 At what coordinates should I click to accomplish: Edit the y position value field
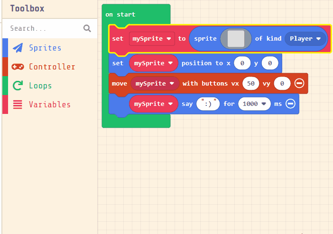coord(270,63)
